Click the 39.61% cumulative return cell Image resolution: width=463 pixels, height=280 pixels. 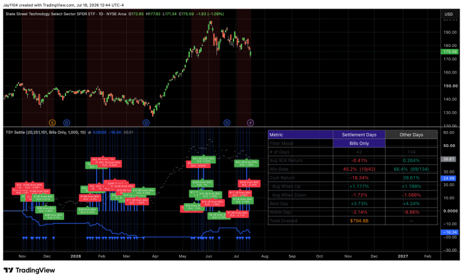pyautogui.click(x=411, y=178)
